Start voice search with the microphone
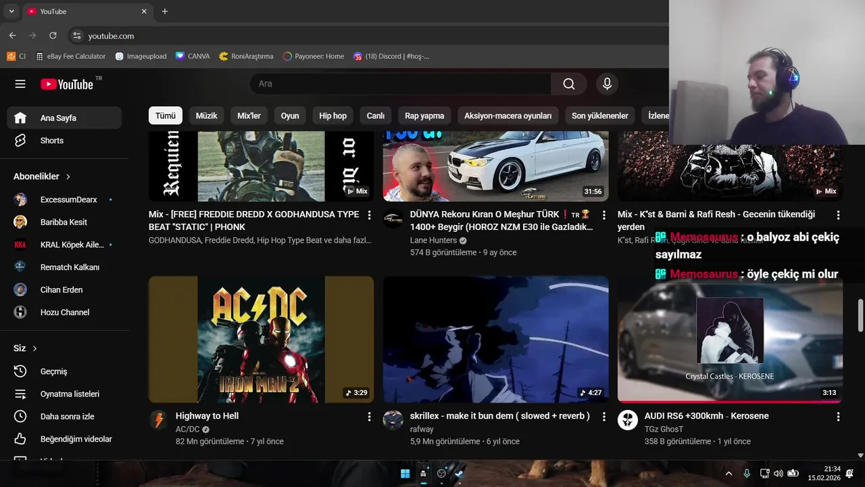 coord(607,84)
